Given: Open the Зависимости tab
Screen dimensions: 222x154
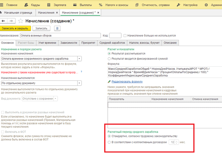Looking at the screenshot, I should click(69, 43).
